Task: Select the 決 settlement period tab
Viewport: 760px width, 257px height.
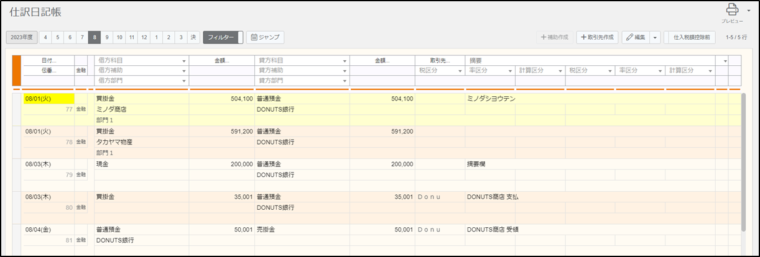Action: coord(193,38)
